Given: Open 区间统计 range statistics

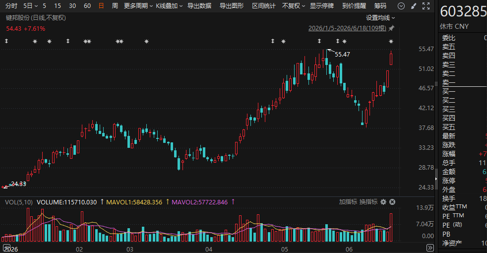Looking at the screenshot, I should pyautogui.click(x=264, y=6).
